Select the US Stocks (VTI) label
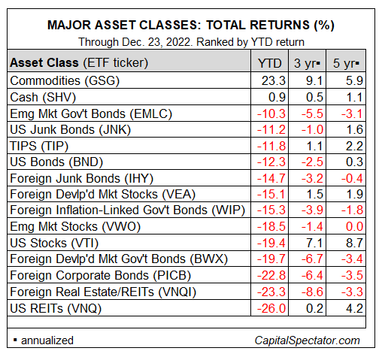This screenshot has height=354, width=382. coord(54,243)
